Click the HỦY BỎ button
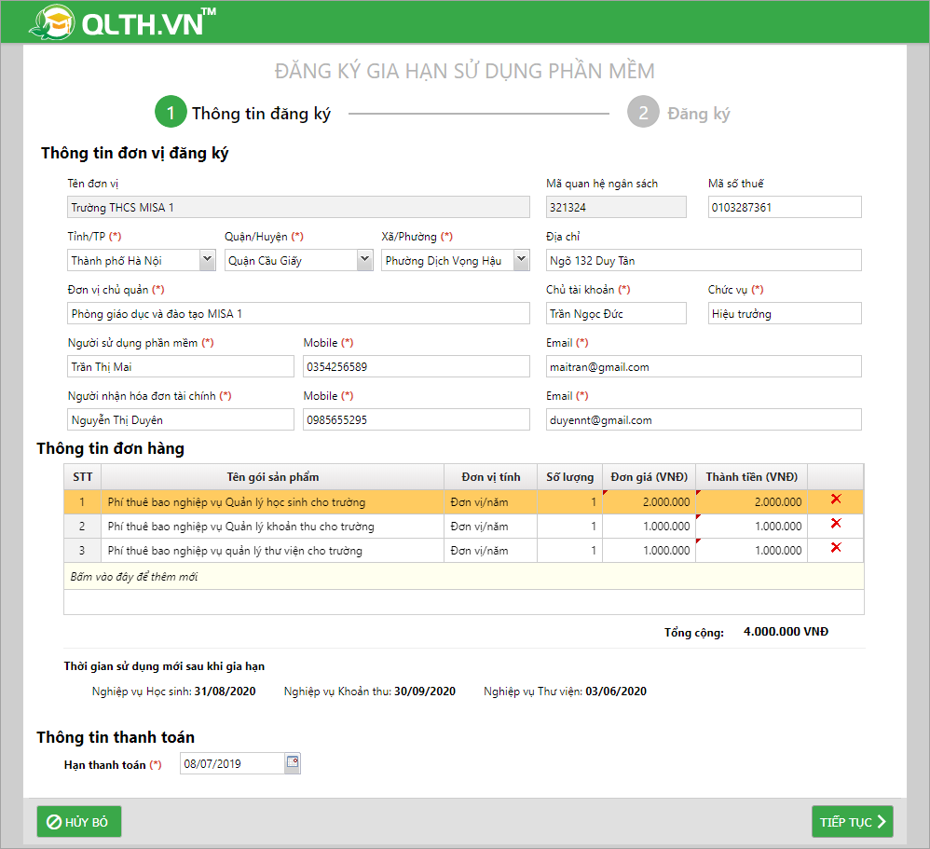Screen dimensions: 930x849 click(79, 822)
